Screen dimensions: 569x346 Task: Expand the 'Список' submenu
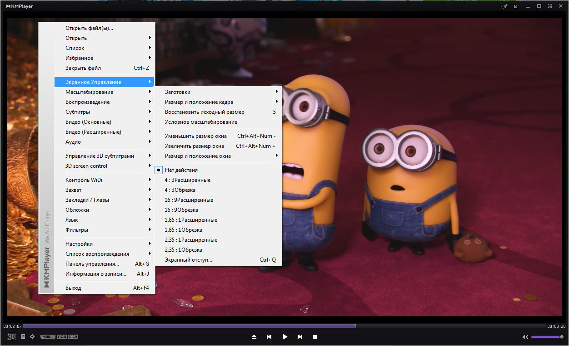point(104,48)
